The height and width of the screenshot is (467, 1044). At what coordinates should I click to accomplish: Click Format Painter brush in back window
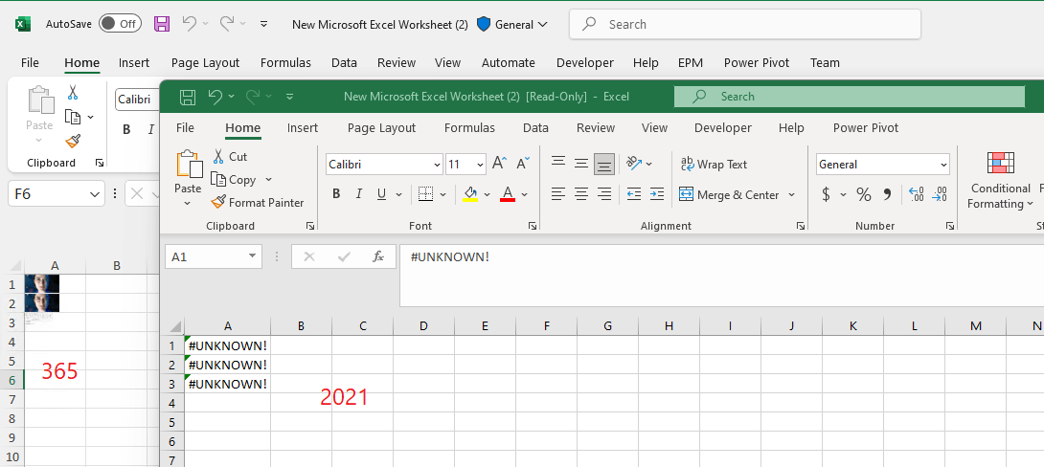click(73, 141)
